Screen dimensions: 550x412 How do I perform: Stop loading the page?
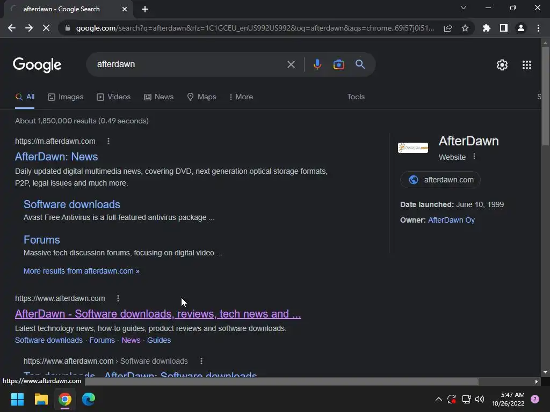coord(46,28)
